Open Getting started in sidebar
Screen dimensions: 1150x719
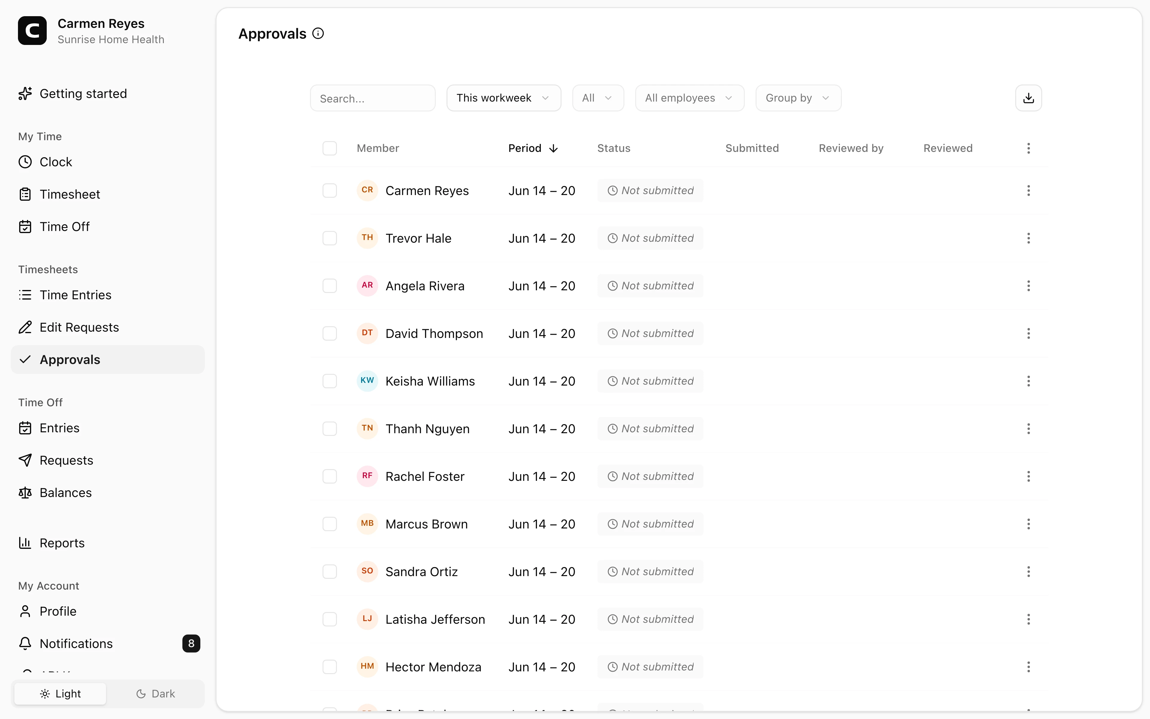click(108, 94)
